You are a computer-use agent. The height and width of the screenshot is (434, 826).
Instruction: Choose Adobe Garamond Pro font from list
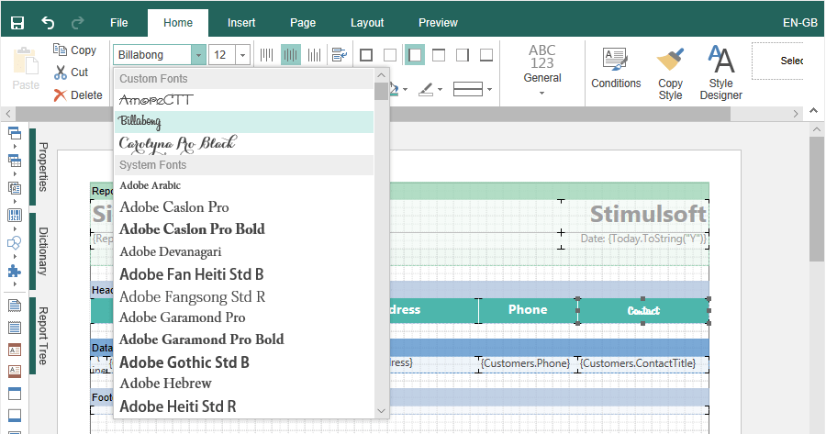point(183,317)
